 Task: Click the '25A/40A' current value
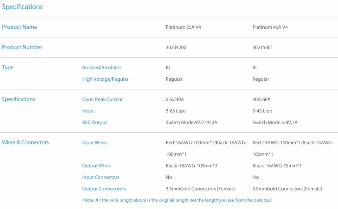click(175, 100)
